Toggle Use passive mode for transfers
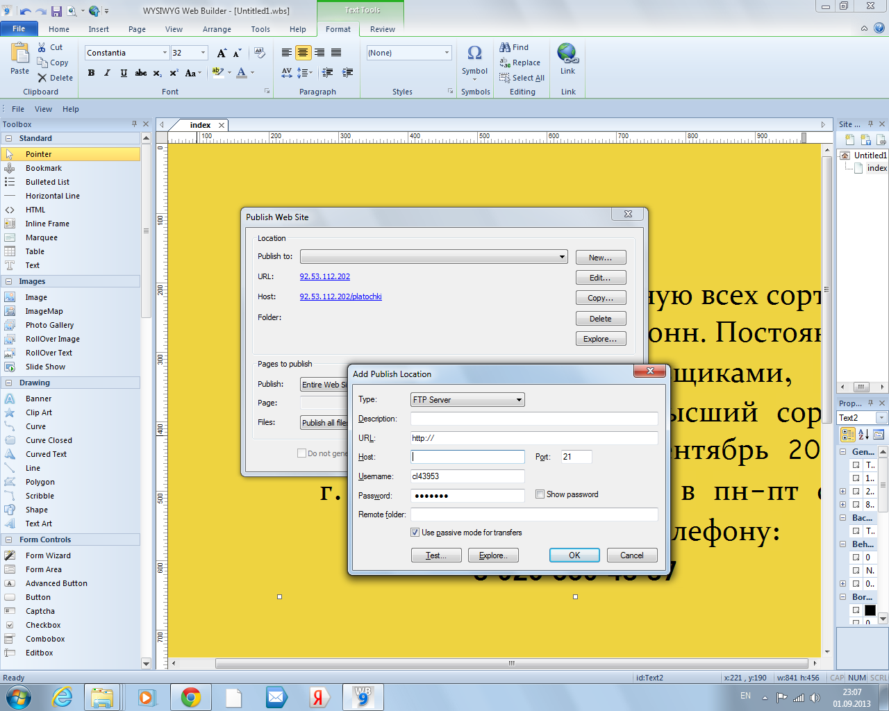Screen dimensions: 889x711 pyautogui.click(x=415, y=533)
